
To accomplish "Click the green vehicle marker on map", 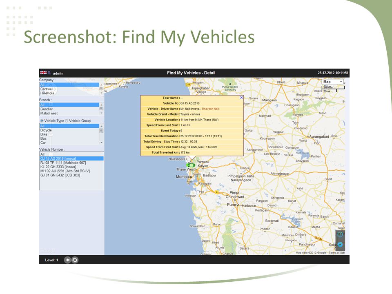I will click(191, 165).
